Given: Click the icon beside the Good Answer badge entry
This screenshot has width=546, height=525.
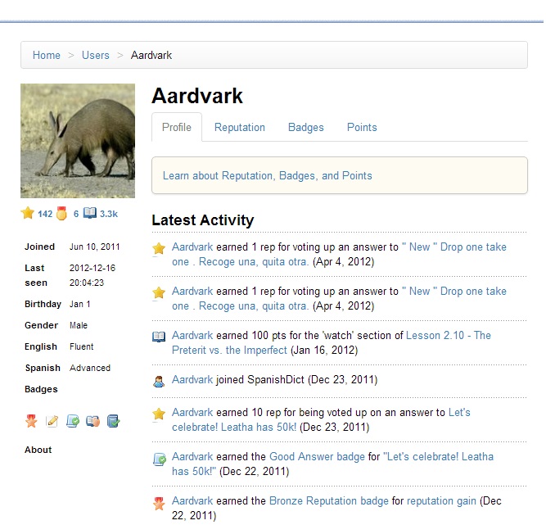Looking at the screenshot, I should click(x=159, y=459).
